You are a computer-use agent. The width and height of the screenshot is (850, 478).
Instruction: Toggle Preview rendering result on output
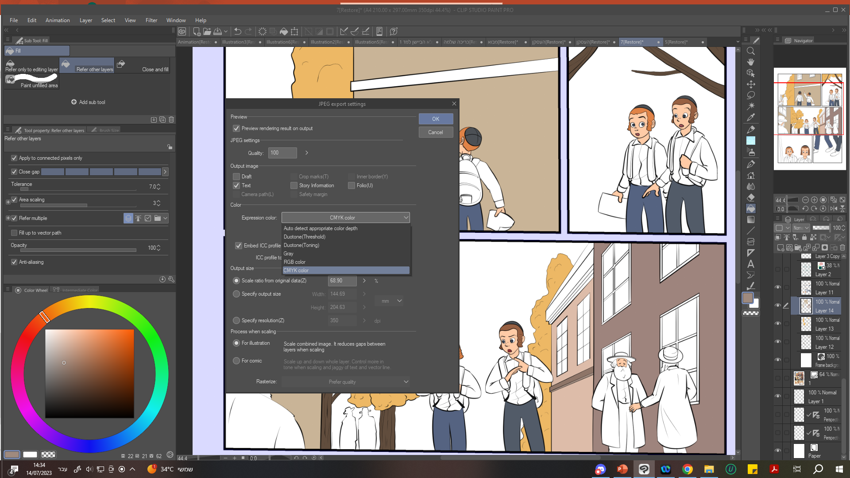point(236,128)
